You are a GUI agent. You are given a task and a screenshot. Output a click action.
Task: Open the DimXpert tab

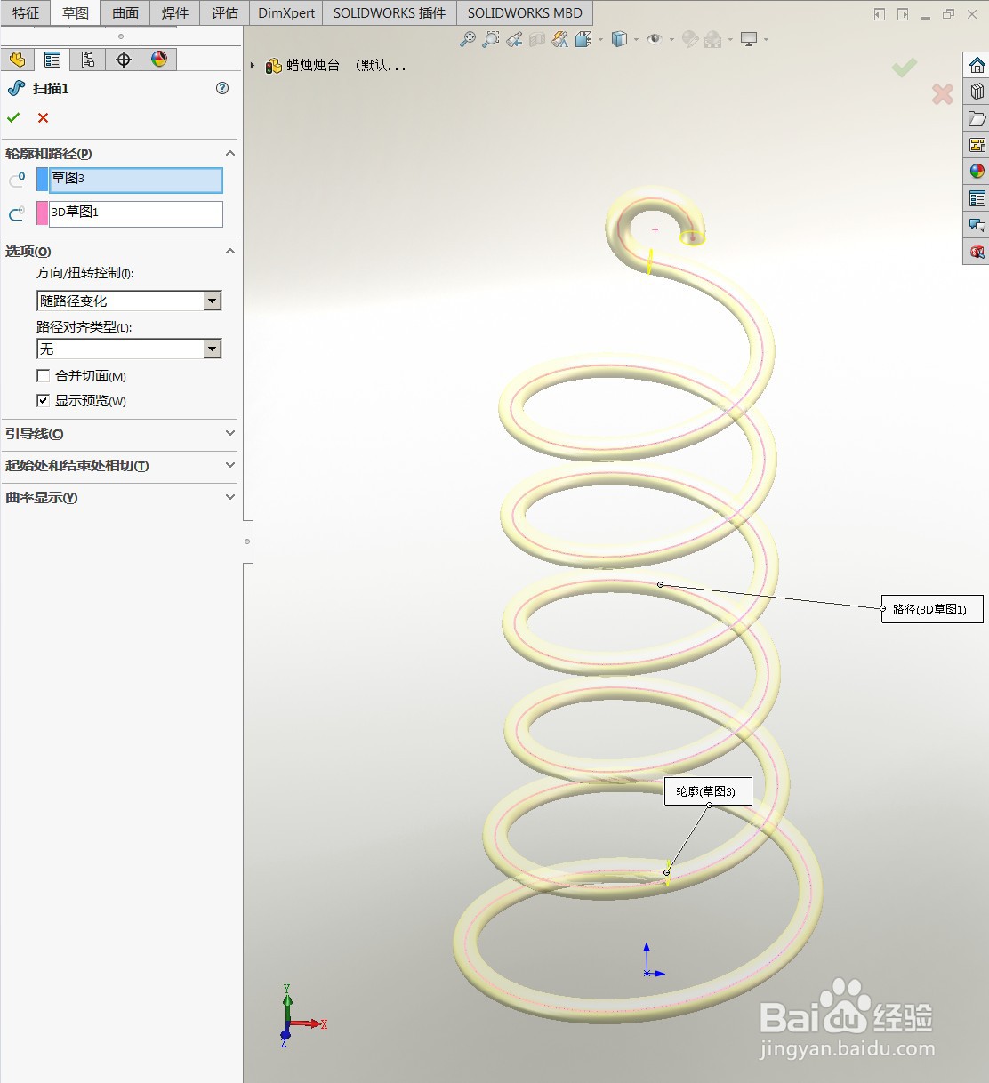point(286,13)
